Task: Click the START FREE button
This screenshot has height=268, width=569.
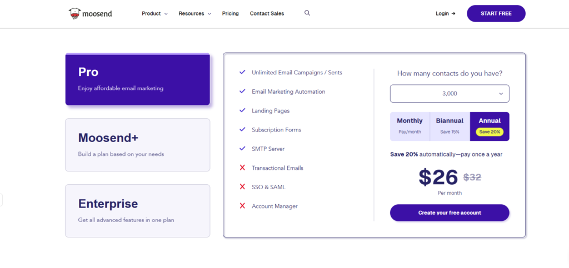Action: (496, 13)
